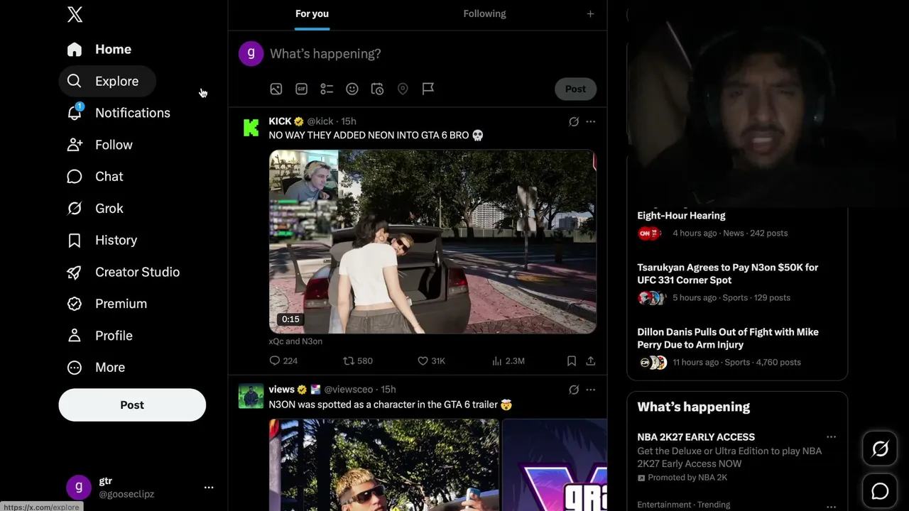
Task: Open Premium in the sidebar
Action: point(107,304)
